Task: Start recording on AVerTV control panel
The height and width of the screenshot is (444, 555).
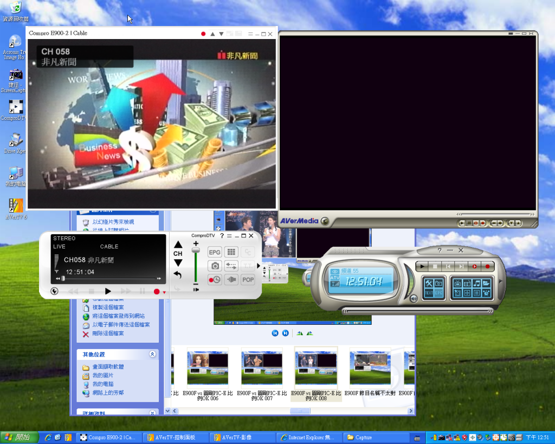Action: click(x=487, y=266)
